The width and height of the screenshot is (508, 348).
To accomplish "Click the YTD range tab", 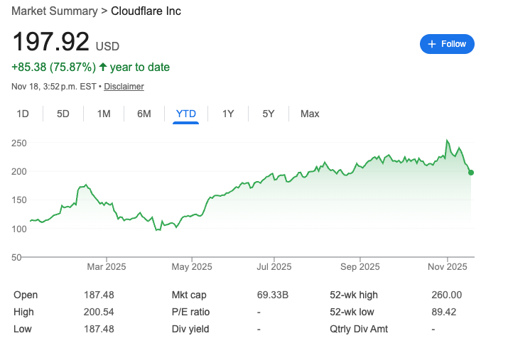I will 186,114.
